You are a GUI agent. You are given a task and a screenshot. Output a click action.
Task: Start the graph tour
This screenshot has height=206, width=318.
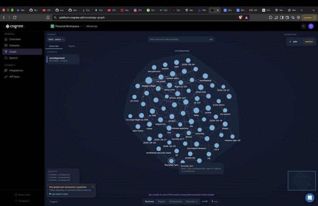pos(215,201)
